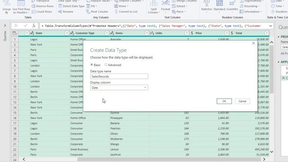This screenshot has height=162, width=288.
Task: Open the Parse dropdown
Action: tap(179, 12)
